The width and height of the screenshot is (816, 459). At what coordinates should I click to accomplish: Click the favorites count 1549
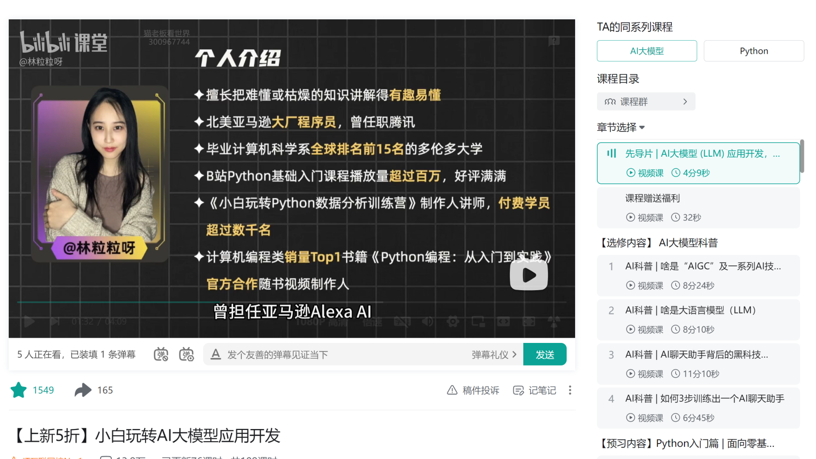point(43,390)
